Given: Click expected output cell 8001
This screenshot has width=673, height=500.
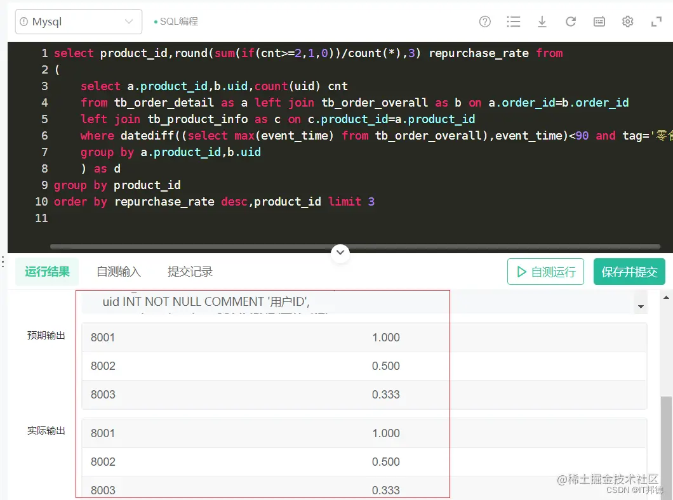Looking at the screenshot, I should pyautogui.click(x=103, y=338).
